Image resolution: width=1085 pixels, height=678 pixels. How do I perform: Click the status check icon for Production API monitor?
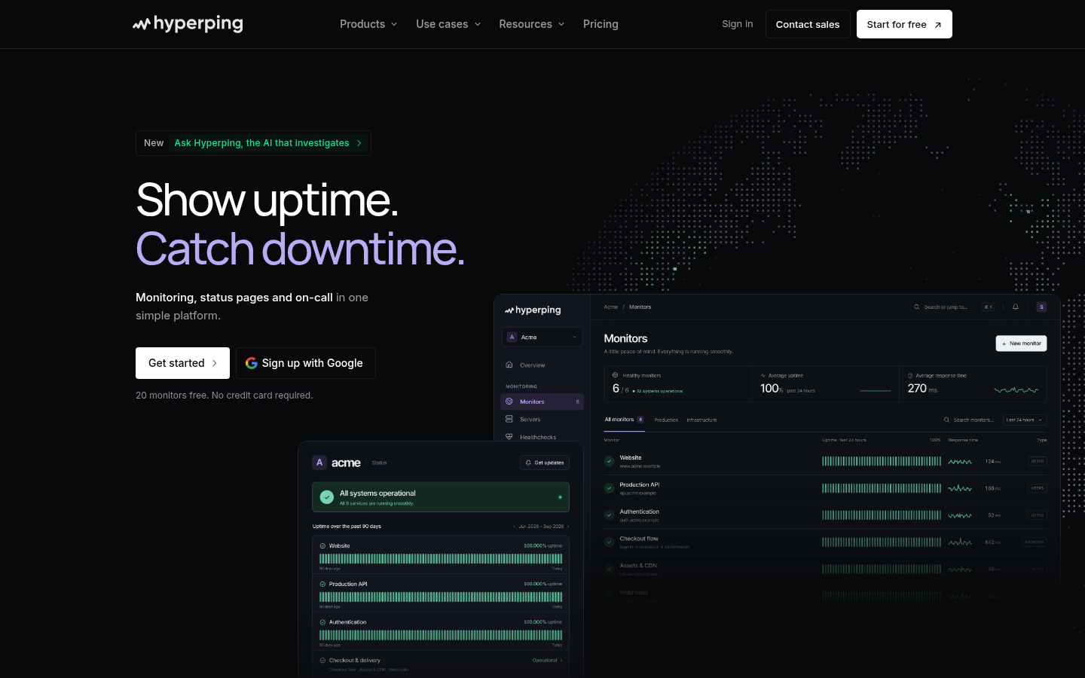[610, 488]
